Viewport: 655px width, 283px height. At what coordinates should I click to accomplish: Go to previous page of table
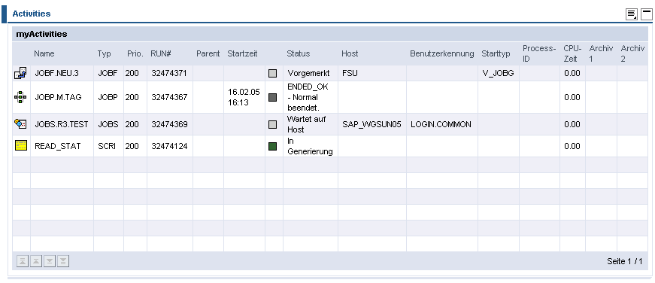coord(36,261)
